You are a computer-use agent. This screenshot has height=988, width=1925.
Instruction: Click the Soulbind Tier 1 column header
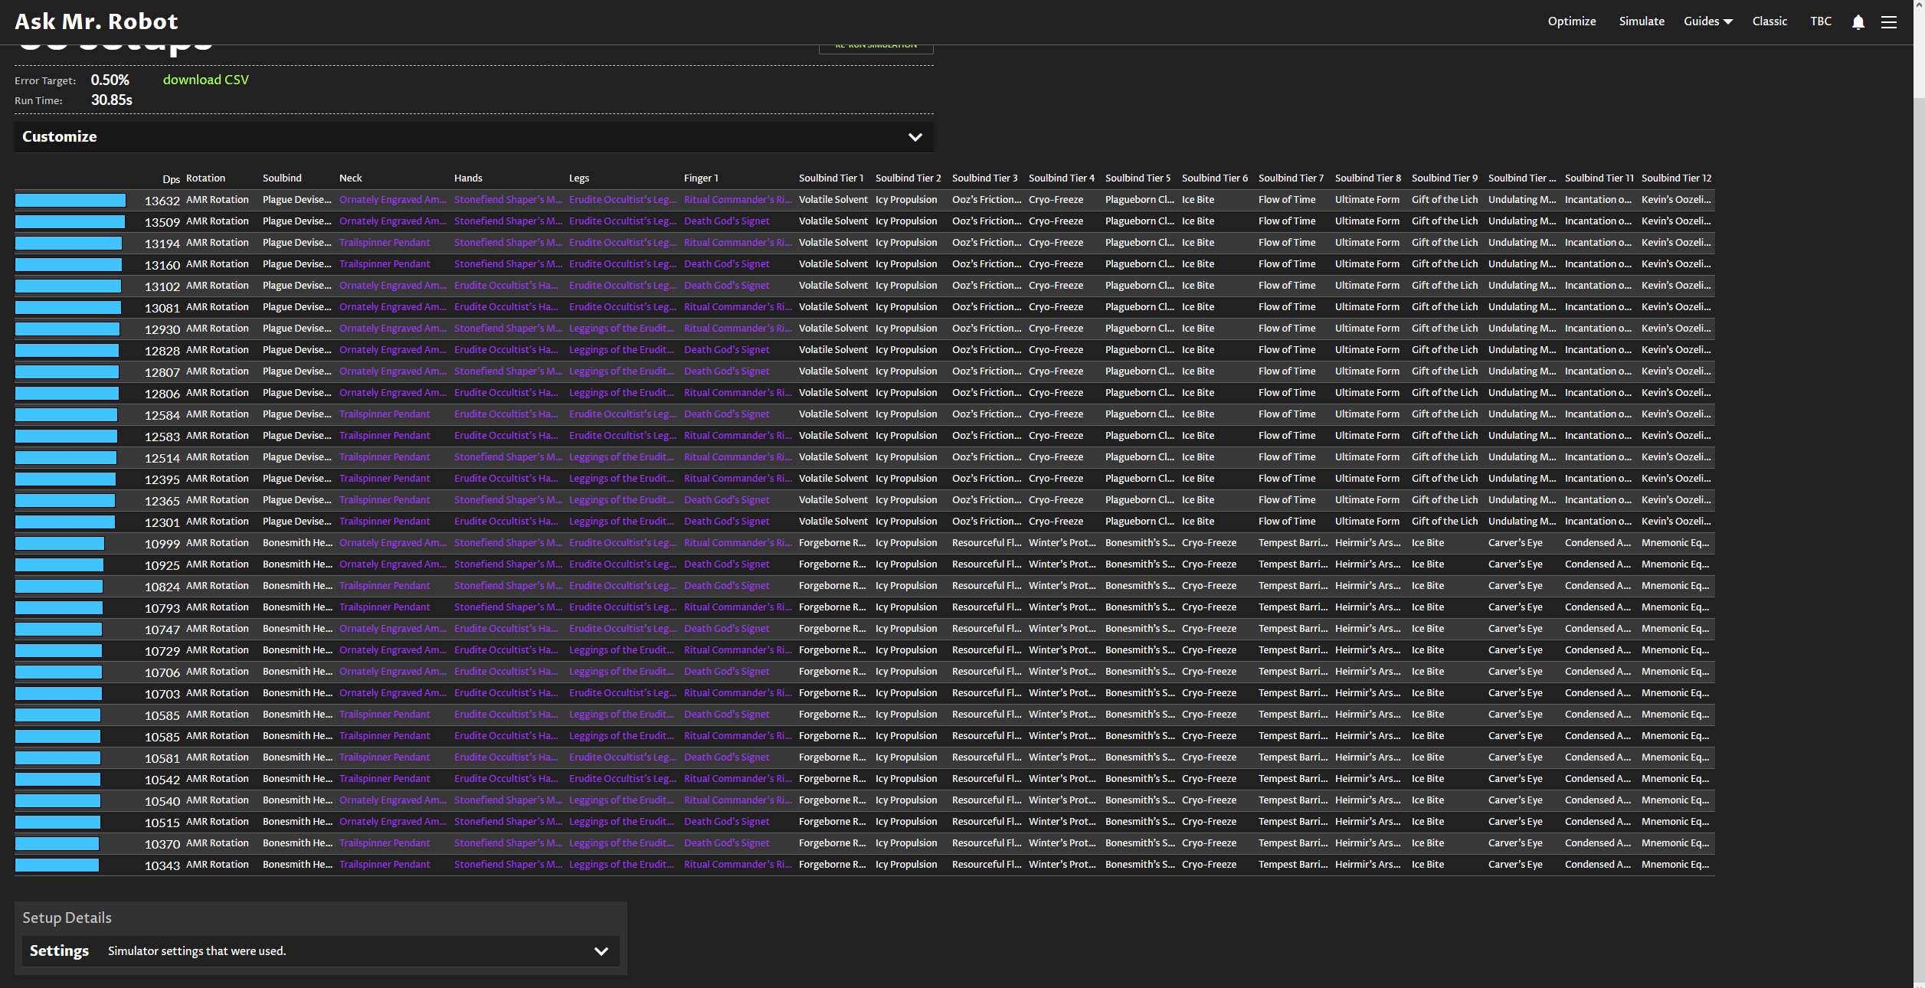coord(830,178)
